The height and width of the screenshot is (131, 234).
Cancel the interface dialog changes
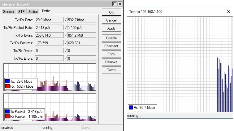(111, 20)
